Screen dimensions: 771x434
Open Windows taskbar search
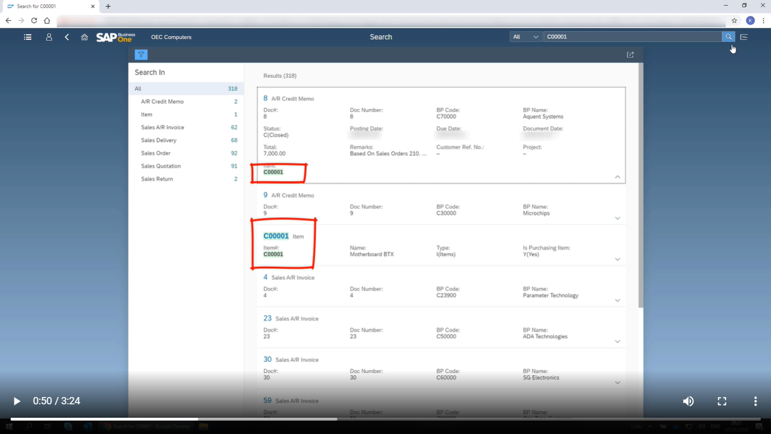[x=28, y=427]
